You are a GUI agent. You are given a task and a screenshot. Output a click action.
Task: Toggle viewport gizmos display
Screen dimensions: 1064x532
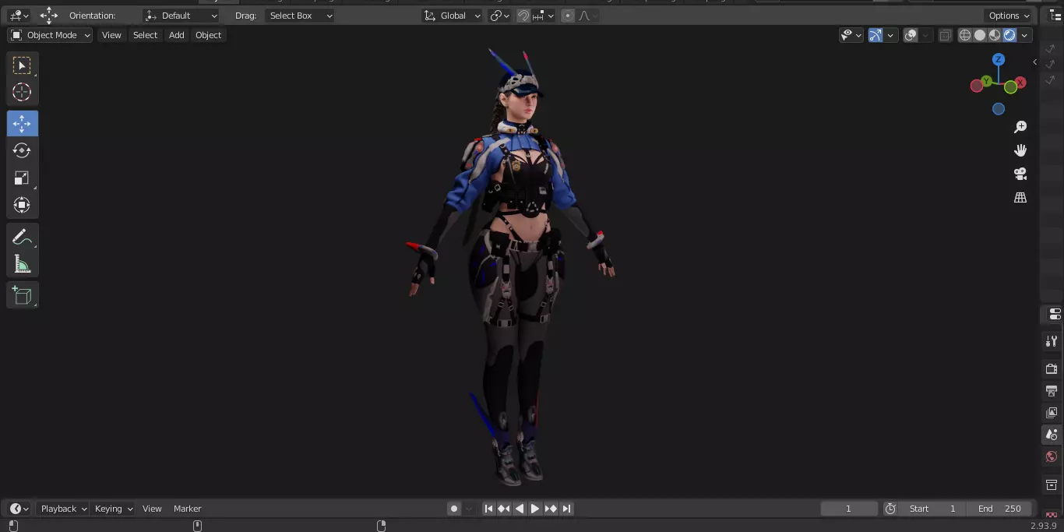[x=876, y=35]
